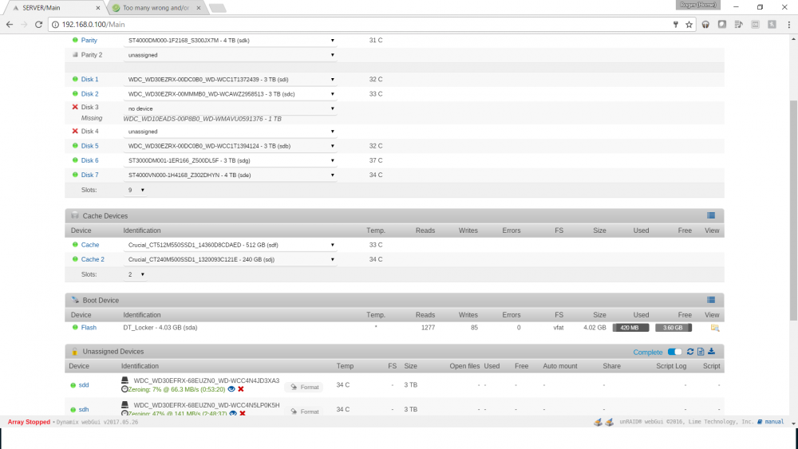Switch to the SERVER/Main browser tab
The image size is (798, 449).
tap(54, 8)
